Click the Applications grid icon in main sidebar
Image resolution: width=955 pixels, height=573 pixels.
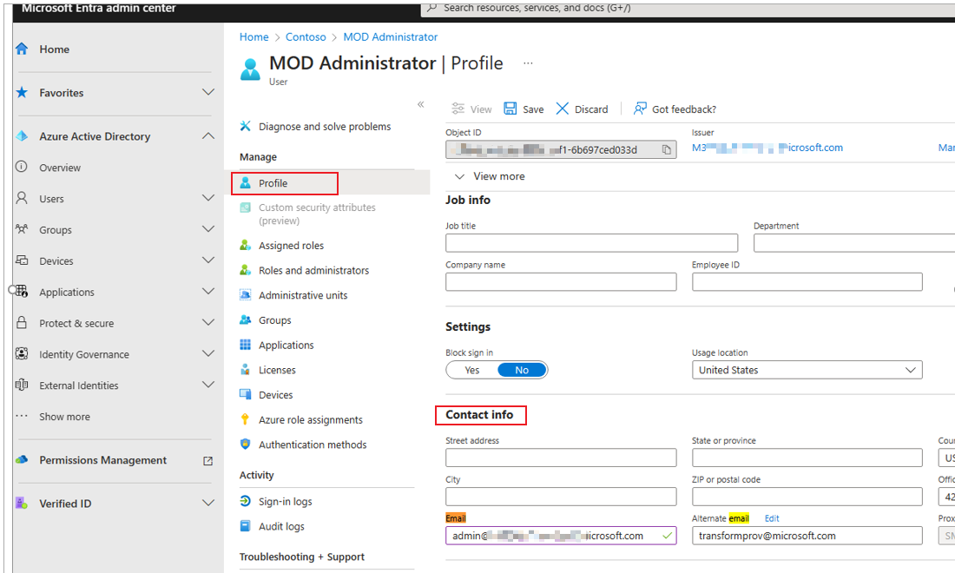[22, 291]
